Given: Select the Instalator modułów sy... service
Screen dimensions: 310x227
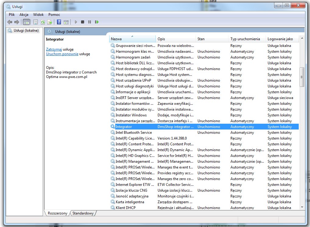Looking at the screenshot, I should click(x=205, y=109).
